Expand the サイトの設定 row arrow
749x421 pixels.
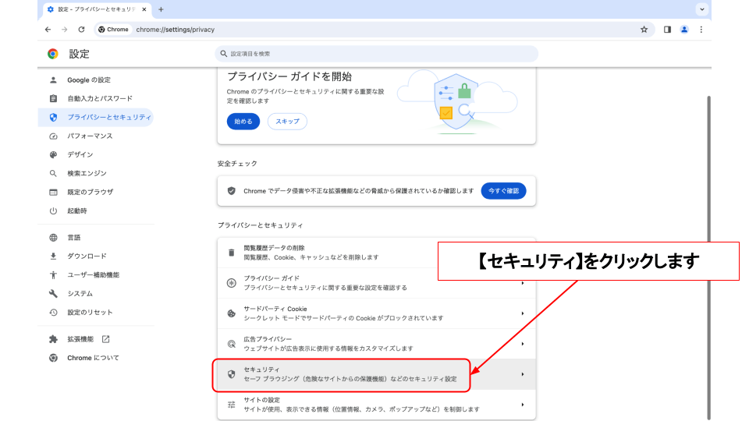click(x=522, y=405)
